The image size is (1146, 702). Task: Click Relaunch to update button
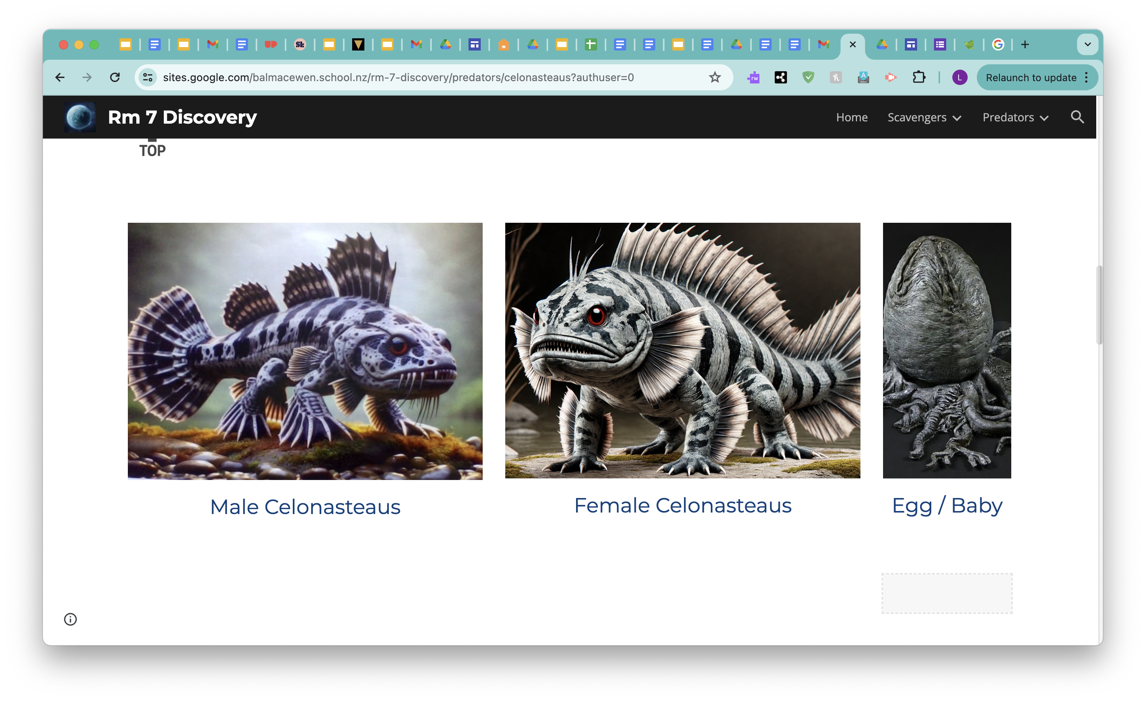1031,77
